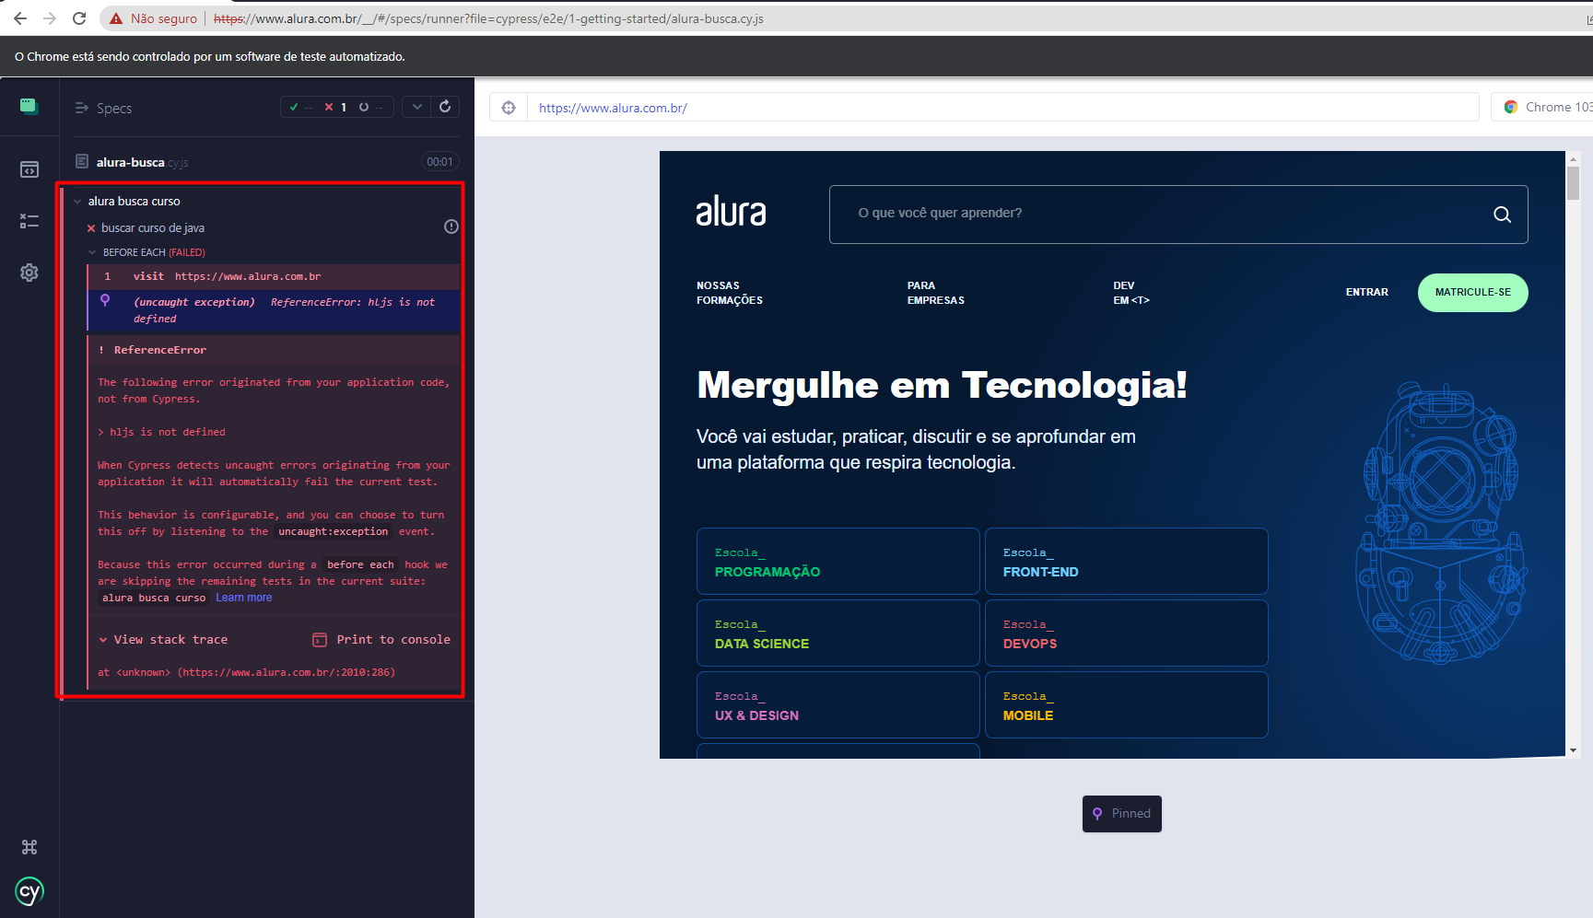Go back in browser history

[x=20, y=18]
